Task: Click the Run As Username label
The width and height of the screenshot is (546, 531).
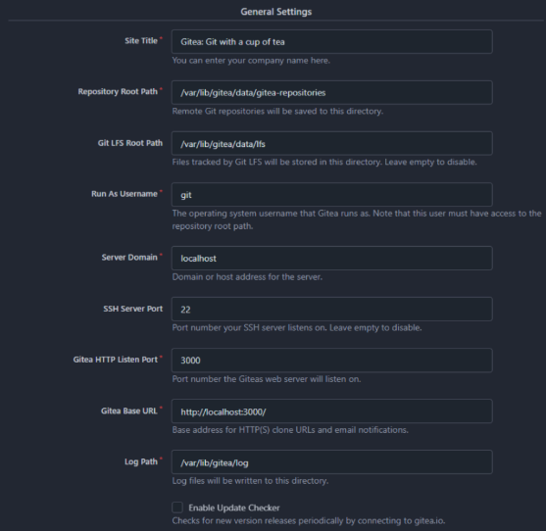Action: [124, 194]
